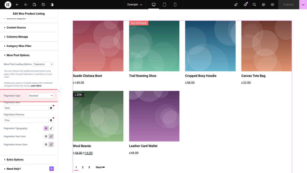Click the Canvas Tote Bag product image
This screenshot has height=173, width=307.
tap(266, 46)
